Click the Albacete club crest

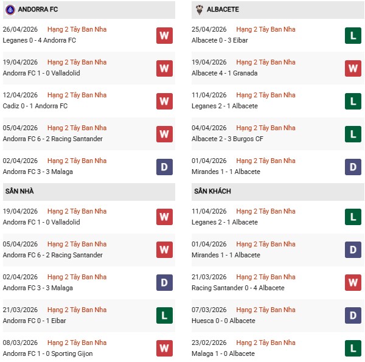pyautogui.click(x=199, y=10)
